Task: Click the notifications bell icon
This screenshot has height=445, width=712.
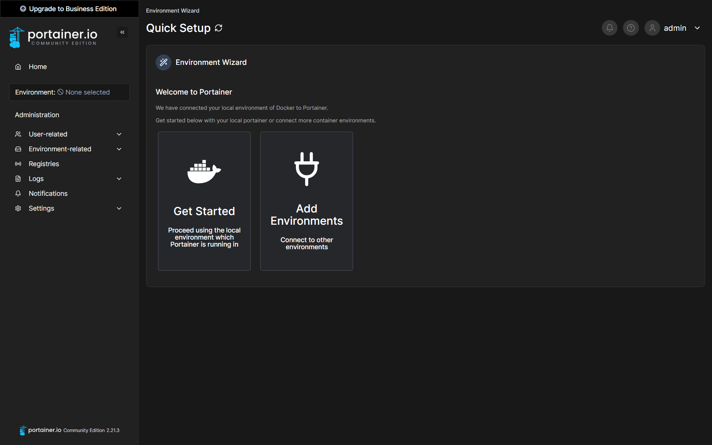Action: click(x=610, y=28)
